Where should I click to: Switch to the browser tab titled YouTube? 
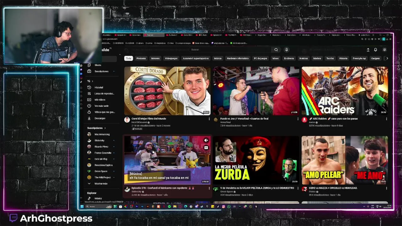pyautogui.click(x=154, y=35)
